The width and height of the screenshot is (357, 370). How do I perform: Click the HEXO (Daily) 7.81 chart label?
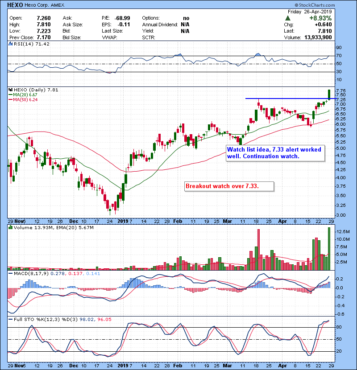coord(36,90)
